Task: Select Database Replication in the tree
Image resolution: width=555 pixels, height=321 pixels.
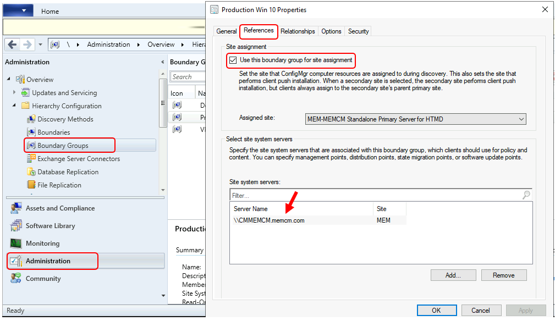Action: click(x=68, y=172)
